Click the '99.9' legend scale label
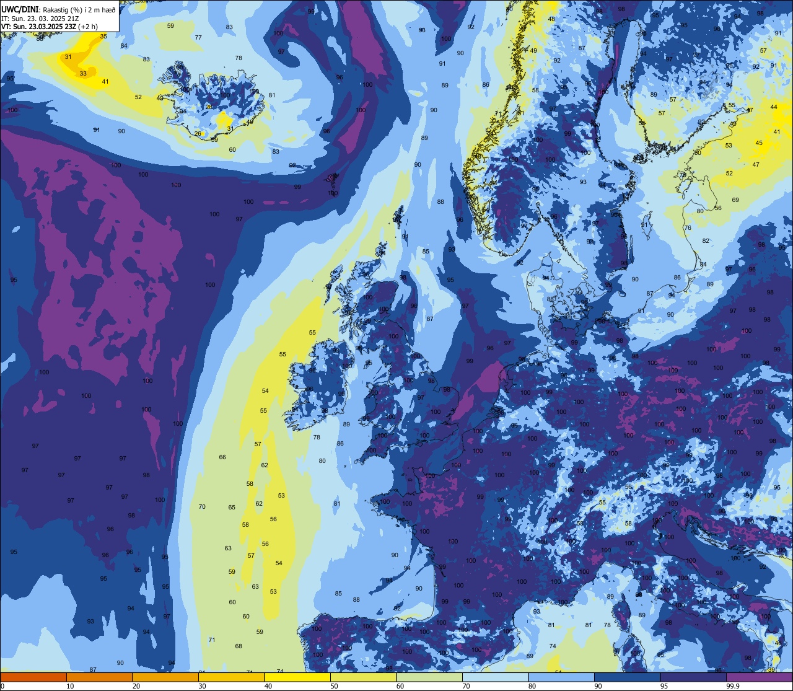 [733, 686]
